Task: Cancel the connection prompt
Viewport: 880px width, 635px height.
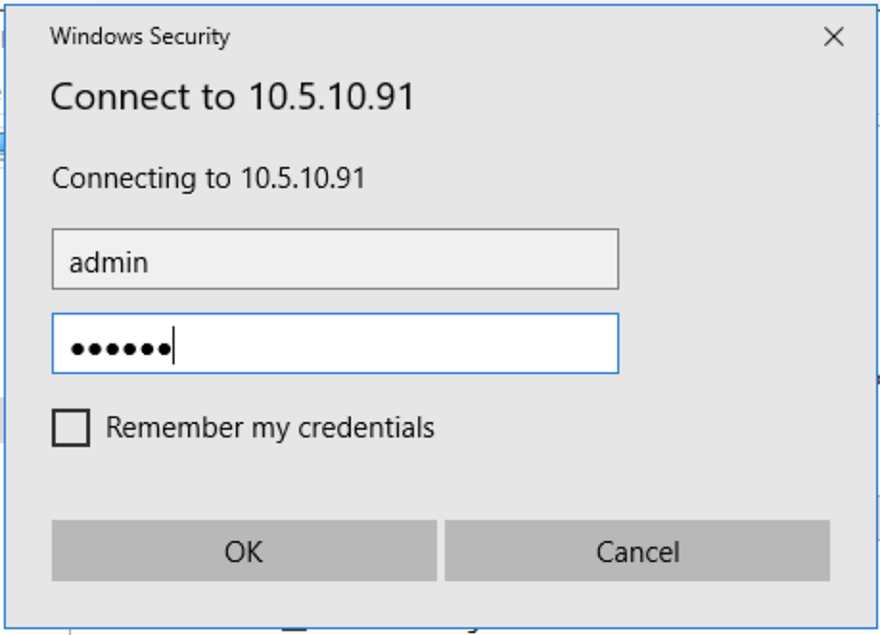Action: point(637,552)
